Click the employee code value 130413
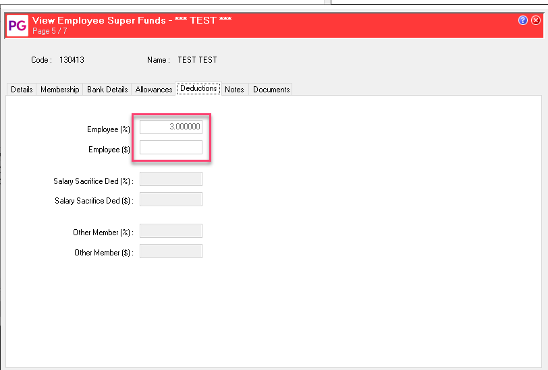The height and width of the screenshot is (370, 548). [72, 60]
